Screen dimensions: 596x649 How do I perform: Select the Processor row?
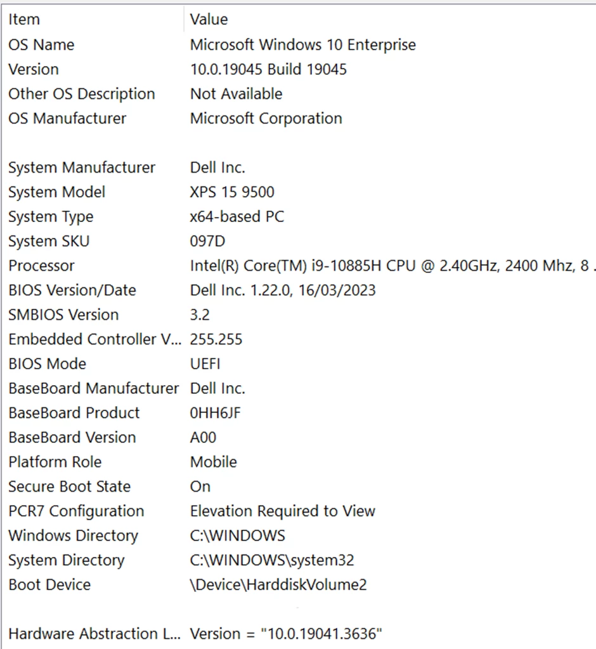299,266
